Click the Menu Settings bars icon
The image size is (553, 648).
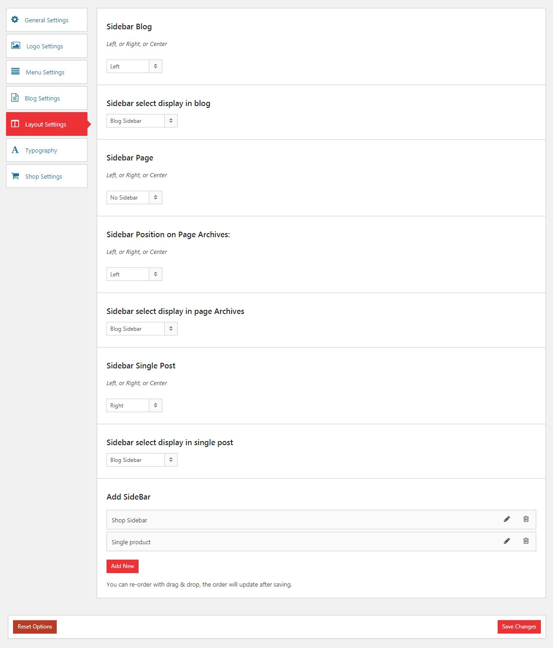coord(15,72)
